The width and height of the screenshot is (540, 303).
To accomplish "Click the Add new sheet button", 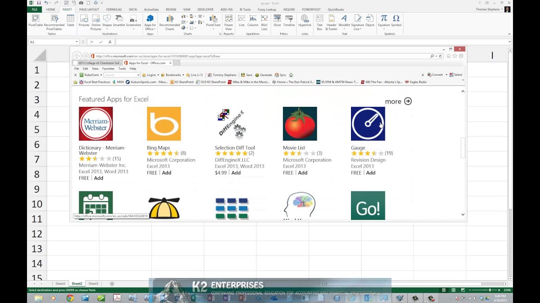I will click(112, 284).
